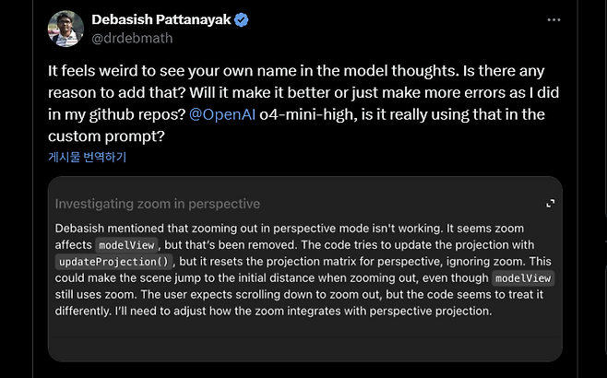Screen dimensions: 607x378
Task: Expand the embedded image with the arrows icon
Action: (x=551, y=203)
